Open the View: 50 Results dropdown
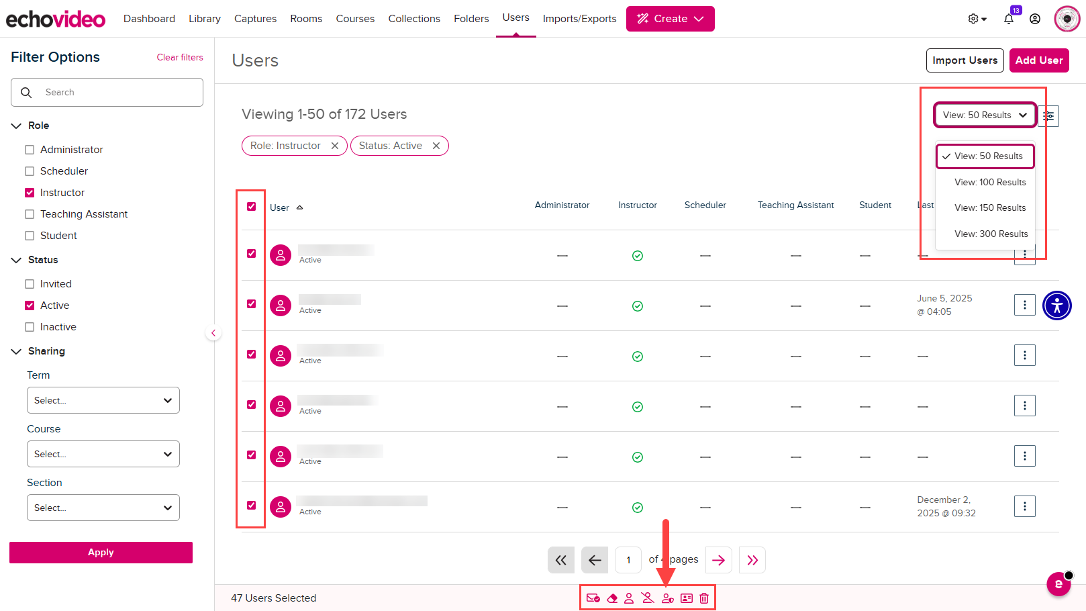The height and width of the screenshot is (611, 1086). click(985, 115)
